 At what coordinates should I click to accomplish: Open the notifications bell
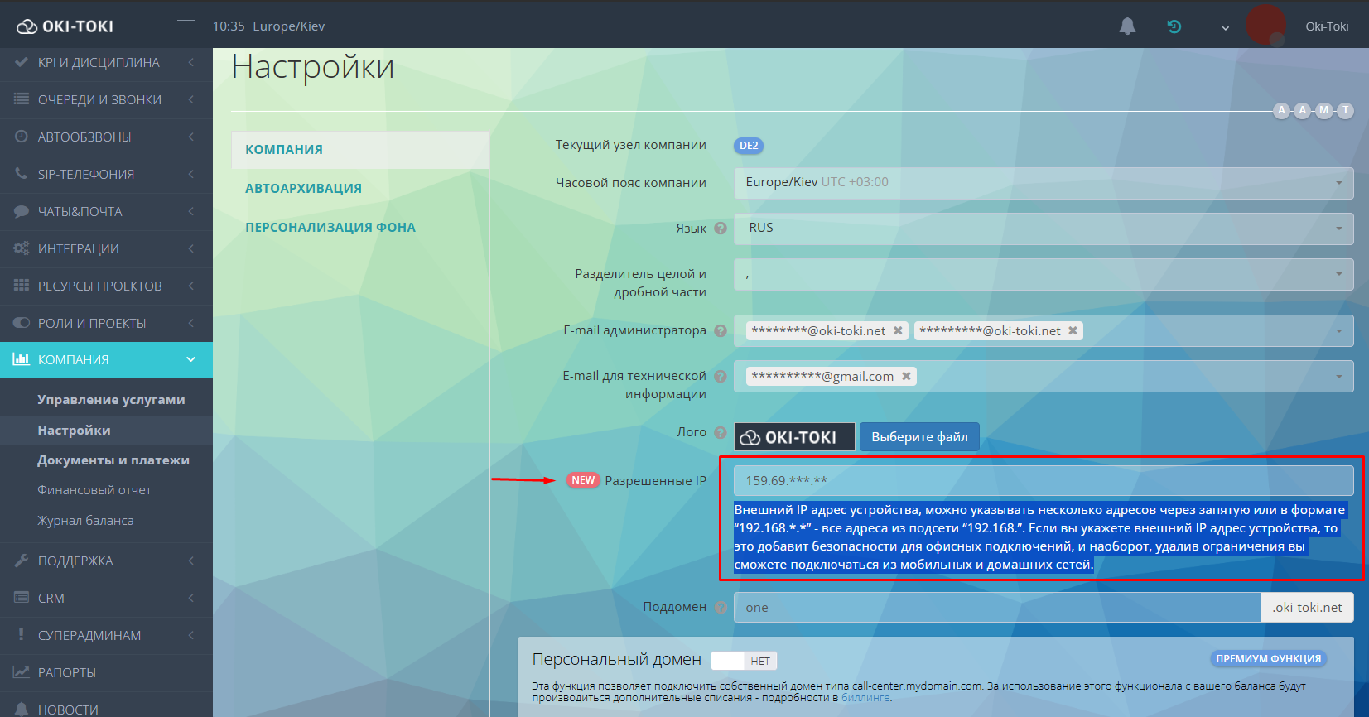coord(1127,26)
